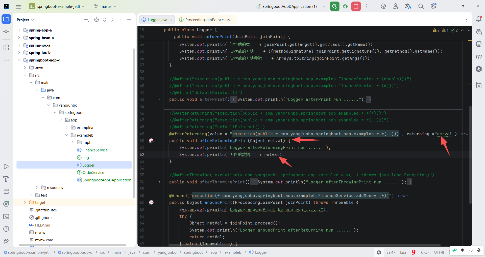Click UTF-8 encoding widget

439,252
